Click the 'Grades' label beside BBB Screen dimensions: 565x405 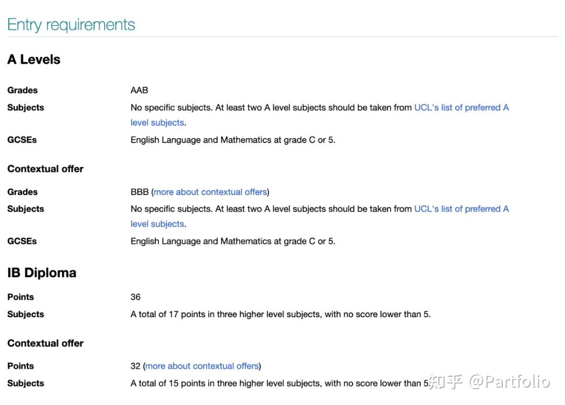pos(22,192)
